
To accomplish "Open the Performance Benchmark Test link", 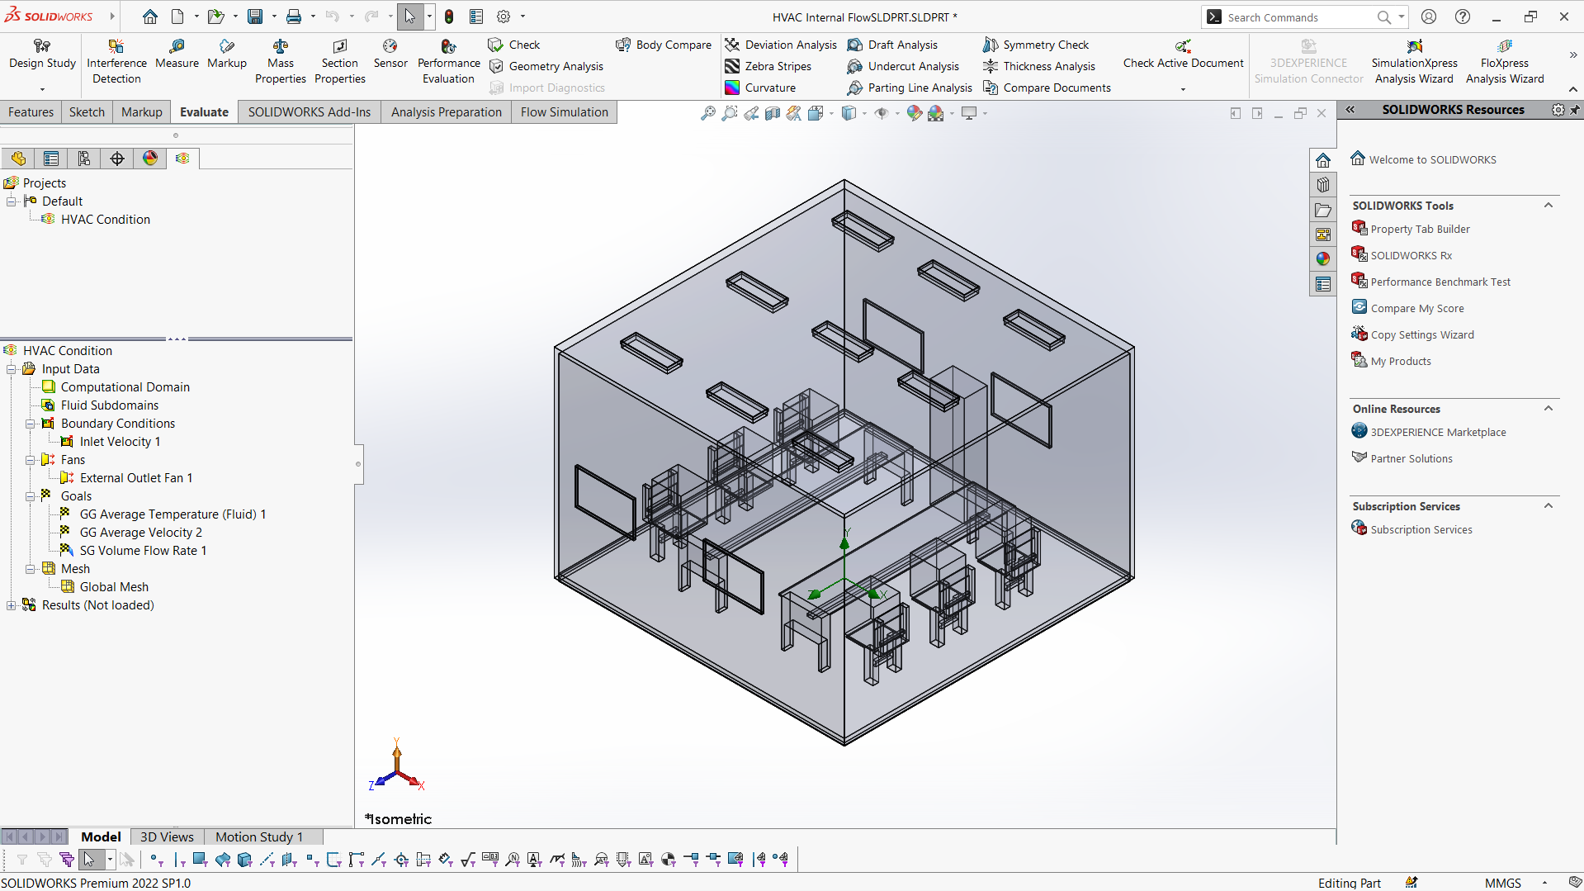I will 1440,282.
